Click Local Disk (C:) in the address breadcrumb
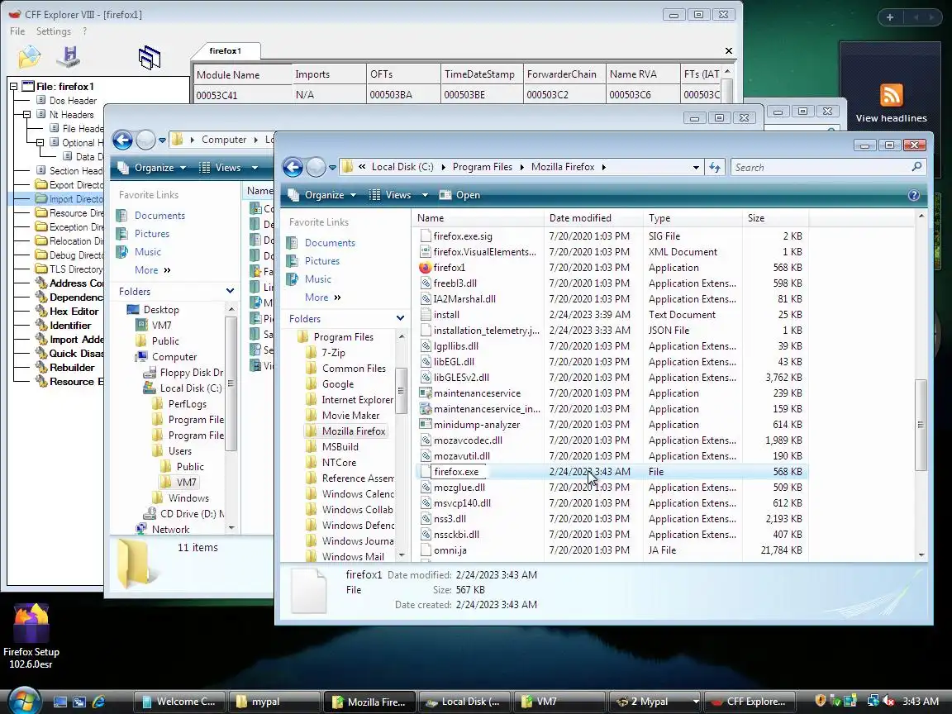This screenshot has height=714, width=952. coord(402,167)
